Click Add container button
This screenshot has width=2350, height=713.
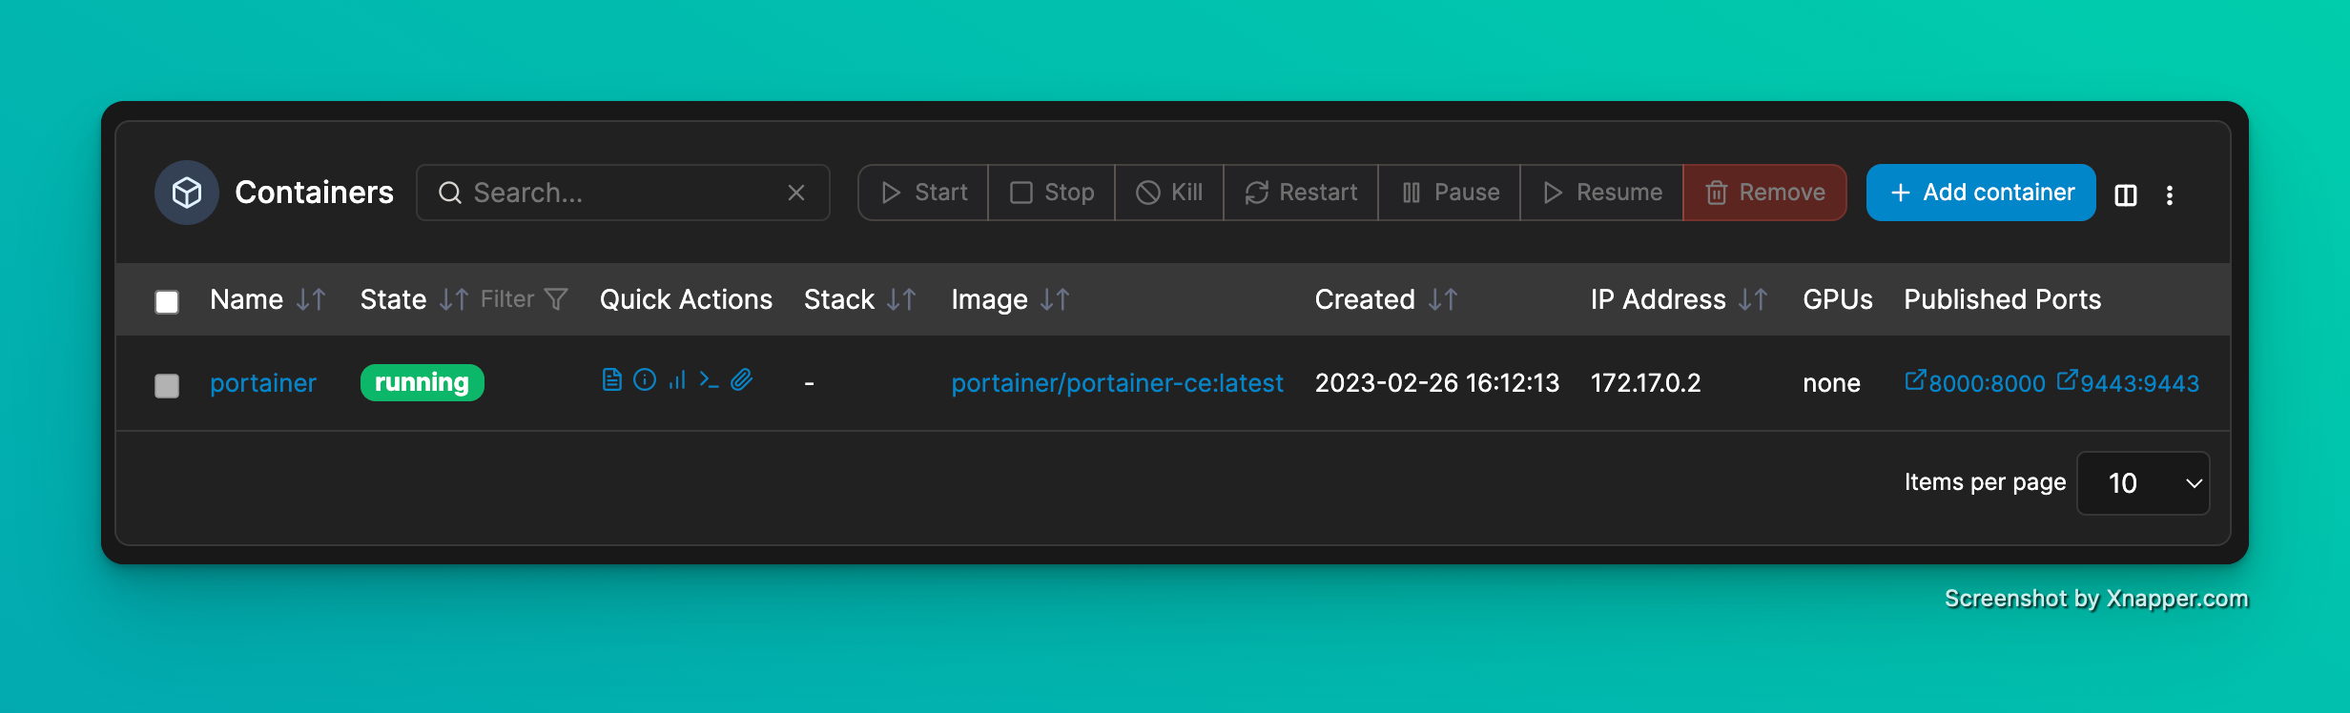1981,193
